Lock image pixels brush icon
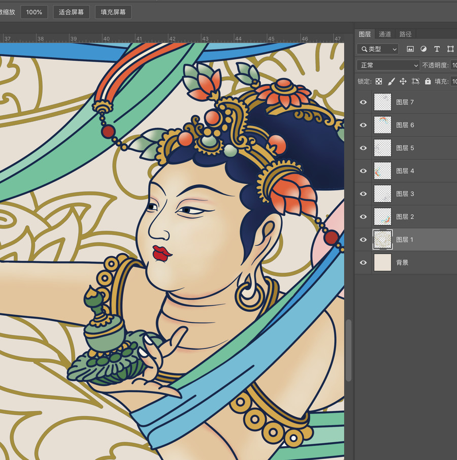Image resolution: width=457 pixels, height=460 pixels. pyautogui.click(x=391, y=81)
